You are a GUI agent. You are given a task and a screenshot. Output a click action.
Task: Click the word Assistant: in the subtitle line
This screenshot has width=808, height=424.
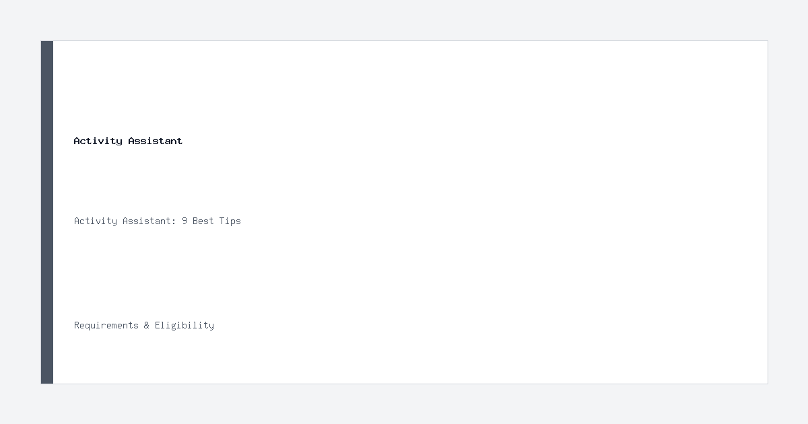149,221
